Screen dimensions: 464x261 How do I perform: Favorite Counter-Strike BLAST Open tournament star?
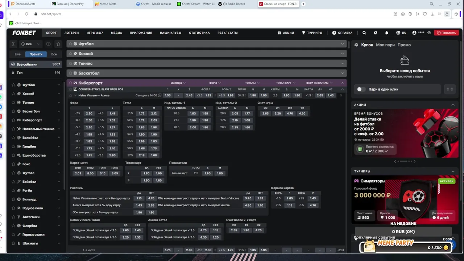click(x=70, y=89)
